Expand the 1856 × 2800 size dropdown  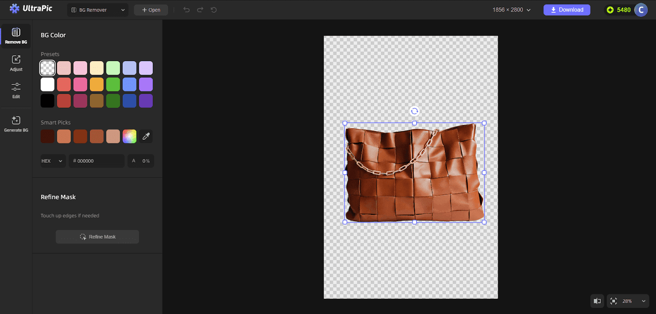[x=511, y=10]
